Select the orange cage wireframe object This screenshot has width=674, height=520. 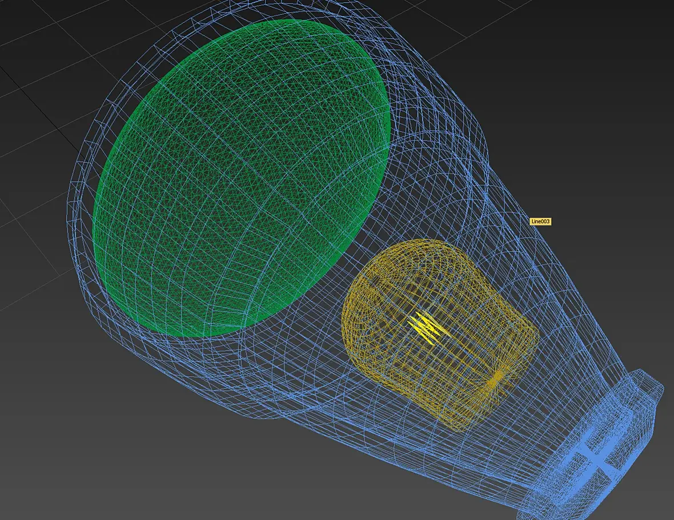[x=439, y=334]
